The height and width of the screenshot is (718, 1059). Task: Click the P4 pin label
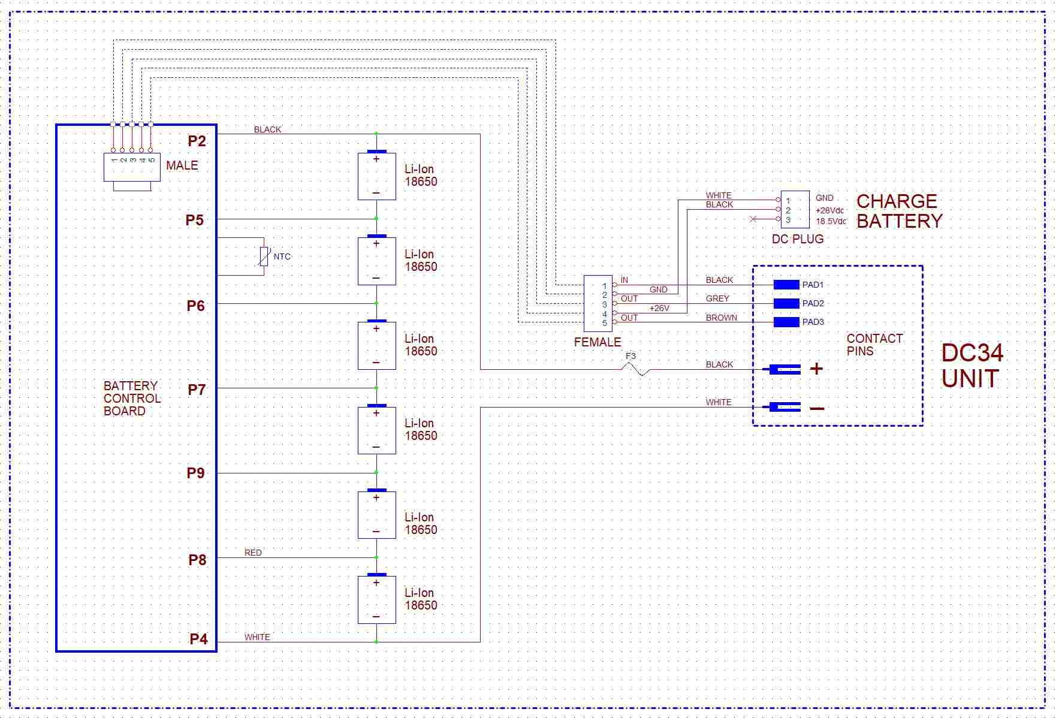[x=198, y=639]
